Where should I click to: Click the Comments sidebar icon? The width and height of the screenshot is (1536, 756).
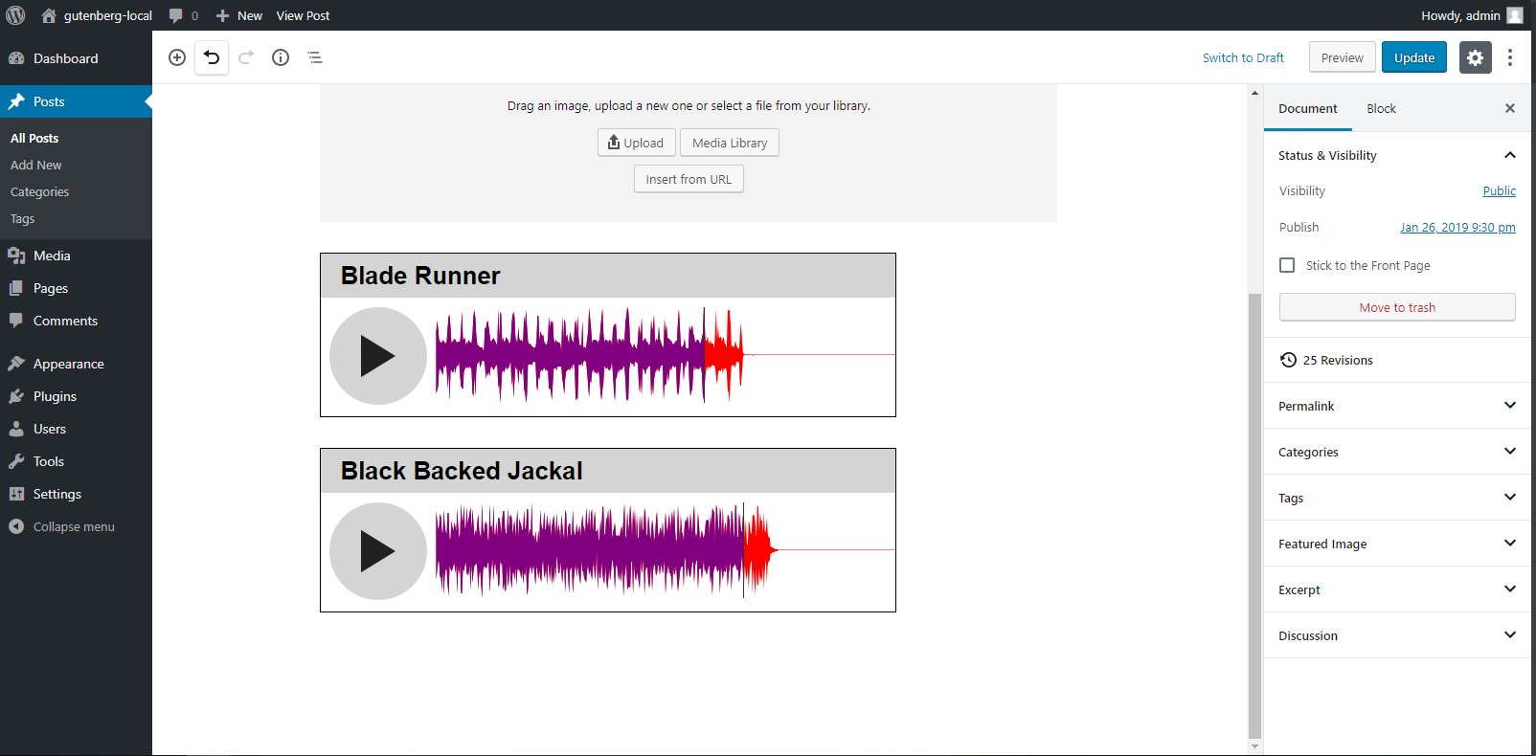point(16,321)
